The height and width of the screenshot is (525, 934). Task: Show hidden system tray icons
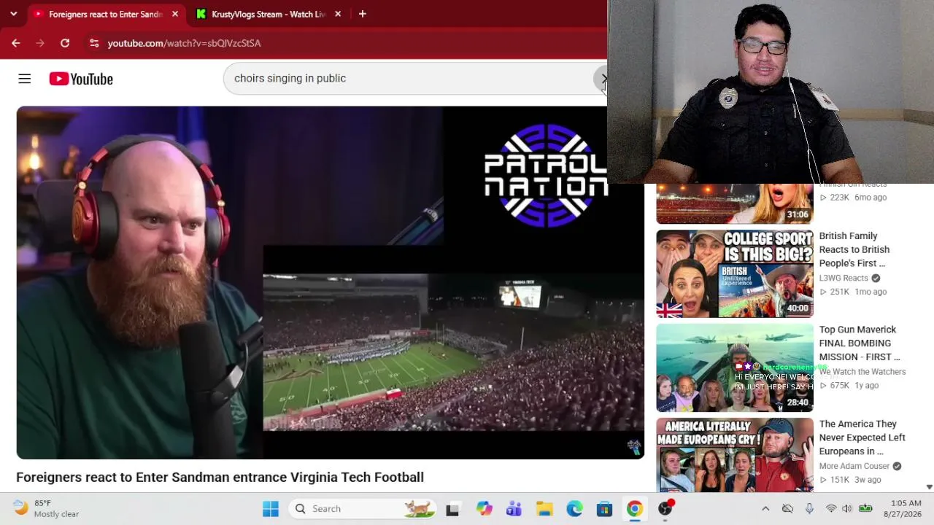765,509
